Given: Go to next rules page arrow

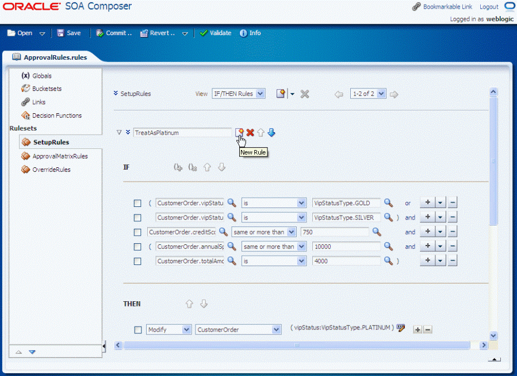Looking at the screenshot, I should pos(394,95).
